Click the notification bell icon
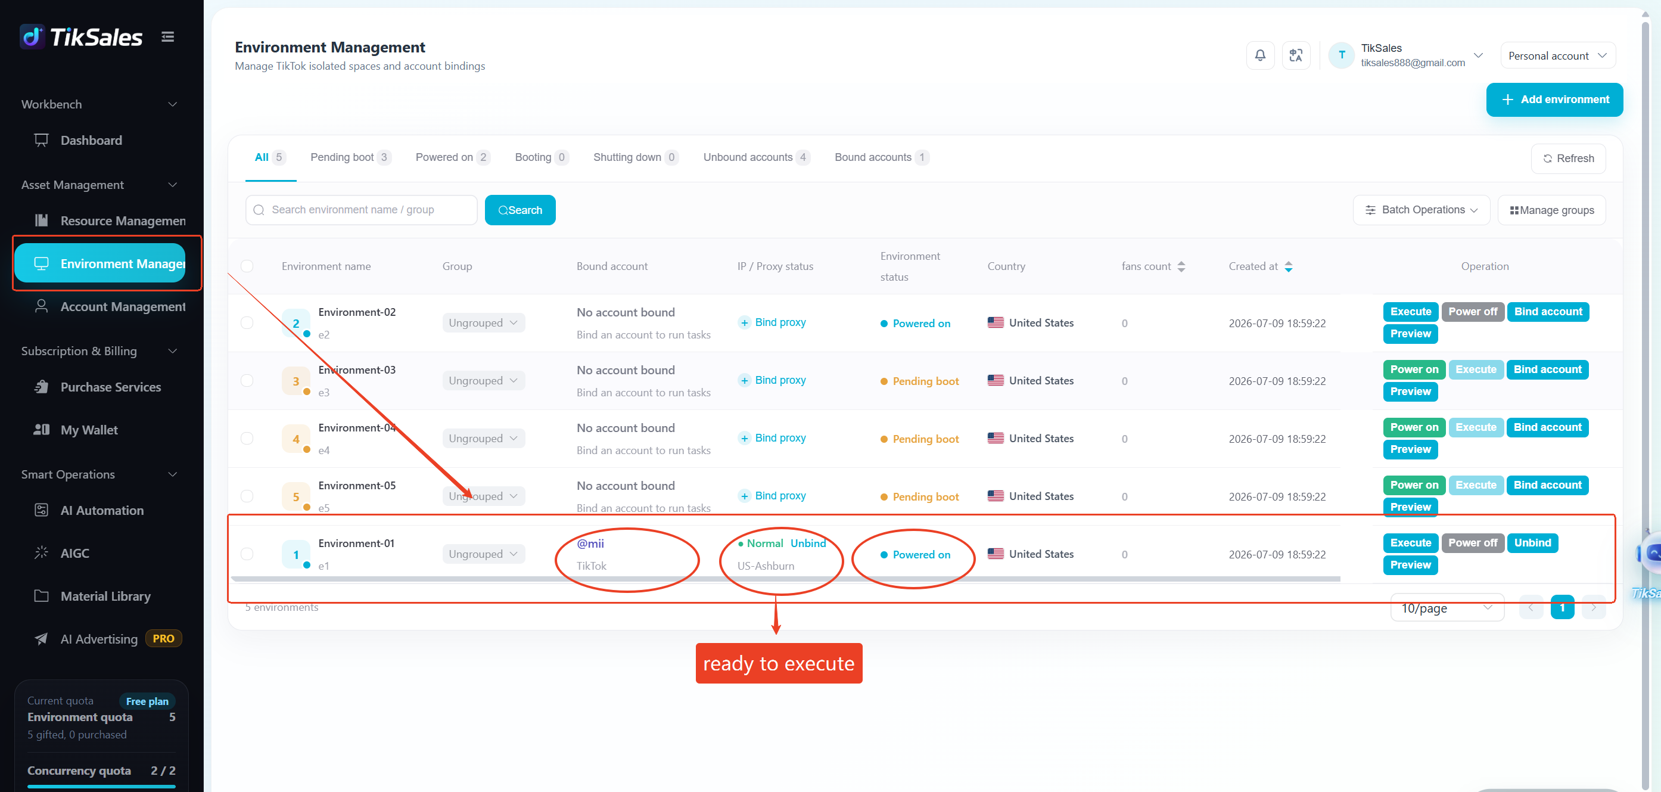This screenshot has height=792, width=1661. point(1260,55)
